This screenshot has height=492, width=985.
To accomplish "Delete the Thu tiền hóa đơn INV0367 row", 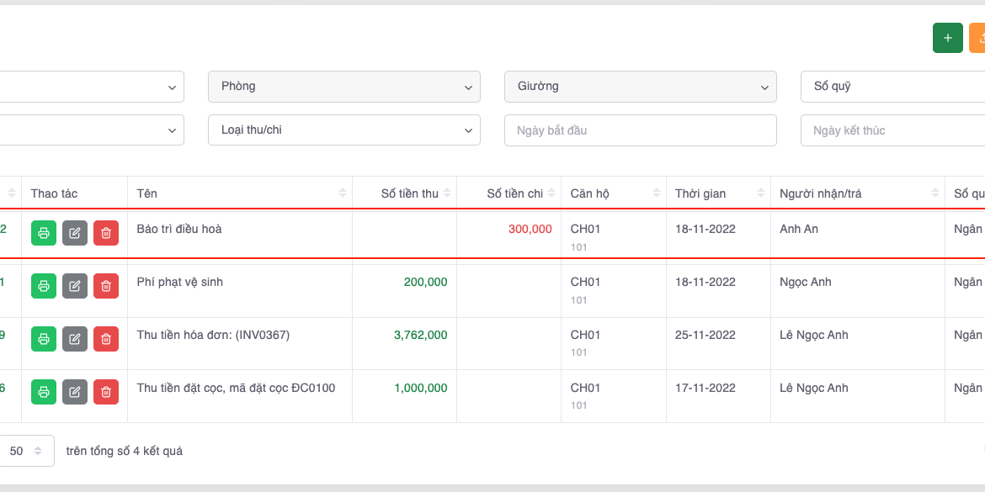I will pos(106,339).
